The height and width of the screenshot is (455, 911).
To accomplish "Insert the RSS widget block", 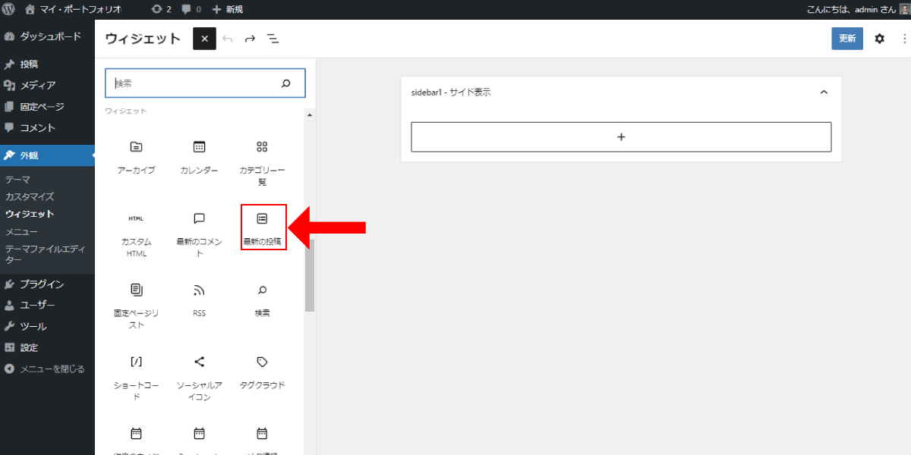I will point(199,301).
